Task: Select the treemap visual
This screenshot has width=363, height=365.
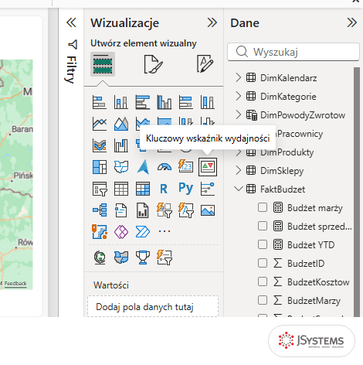Action: tap(100, 167)
